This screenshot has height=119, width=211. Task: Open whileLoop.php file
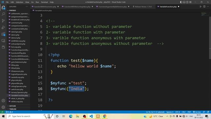click(17, 101)
